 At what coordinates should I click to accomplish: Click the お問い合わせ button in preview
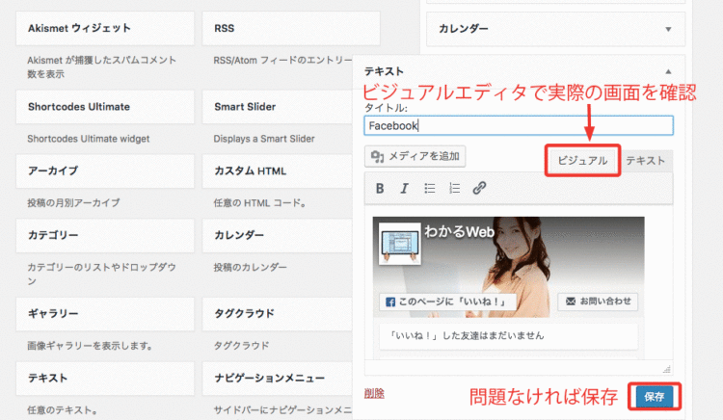(598, 302)
